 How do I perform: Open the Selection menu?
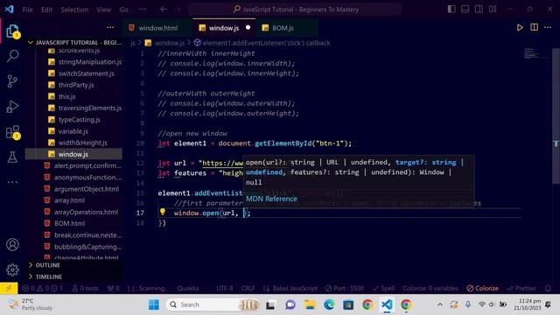click(74, 10)
